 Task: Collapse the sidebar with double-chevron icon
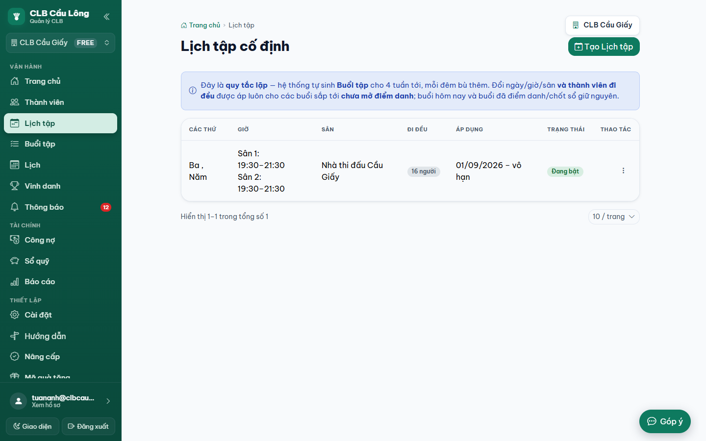point(106,17)
